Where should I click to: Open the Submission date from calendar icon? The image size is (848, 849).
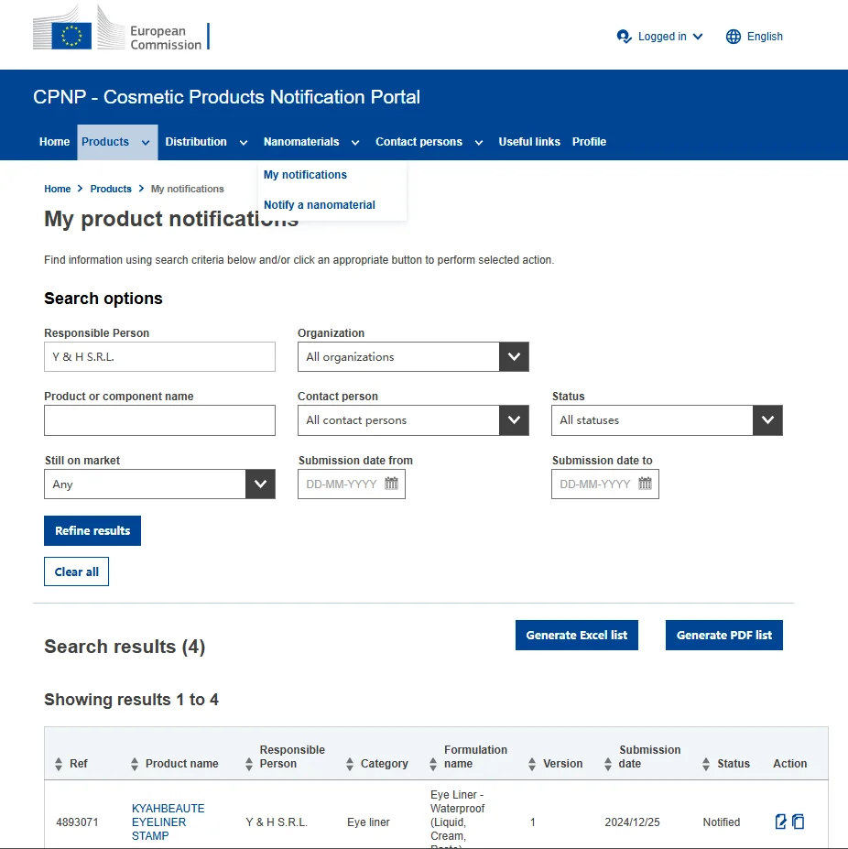391,484
